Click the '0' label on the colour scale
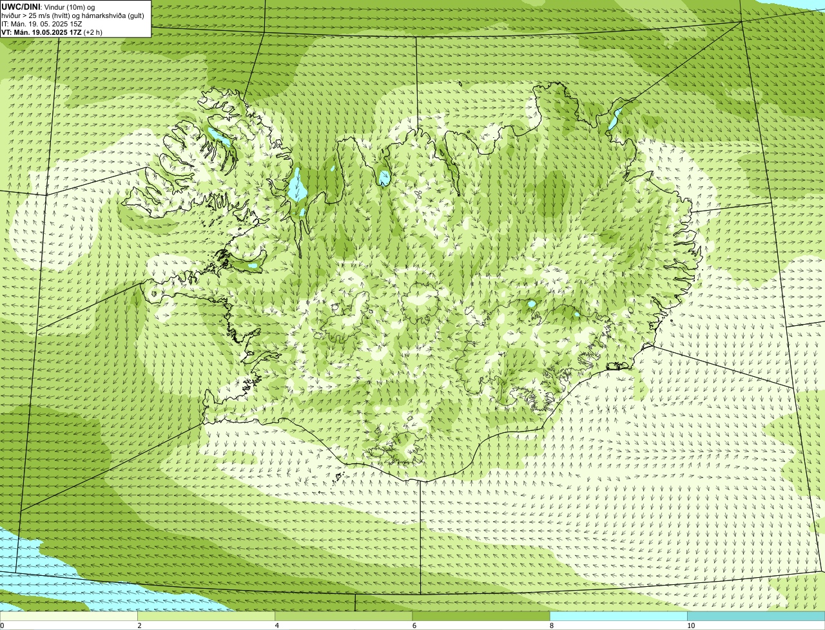The image size is (825, 630). [x=2, y=625]
